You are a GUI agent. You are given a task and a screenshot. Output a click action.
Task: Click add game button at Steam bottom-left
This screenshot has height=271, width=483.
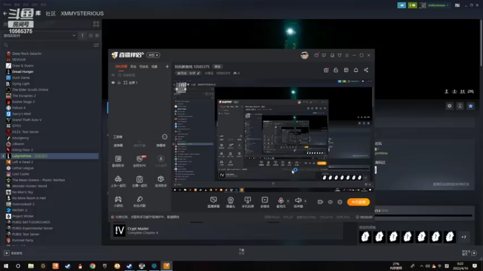(x=13, y=253)
